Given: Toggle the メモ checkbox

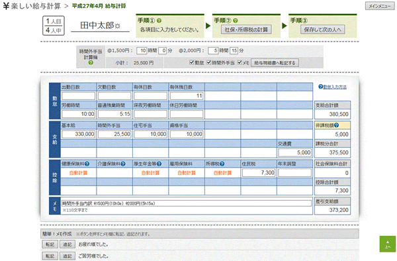Looking at the screenshot, I should 240,62.
